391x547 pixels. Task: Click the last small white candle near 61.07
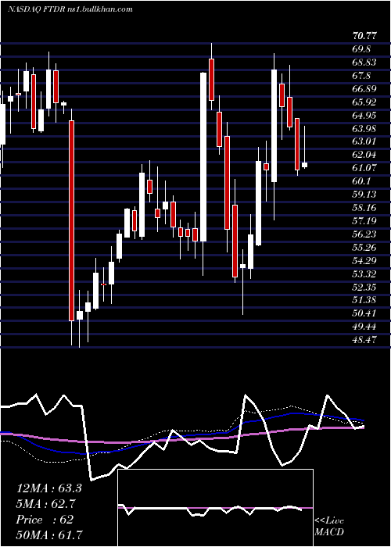pos(304,165)
